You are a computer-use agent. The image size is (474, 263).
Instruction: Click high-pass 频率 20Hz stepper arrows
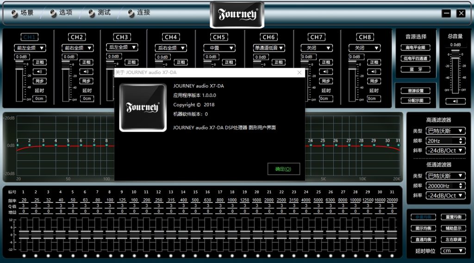coord(461,141)
